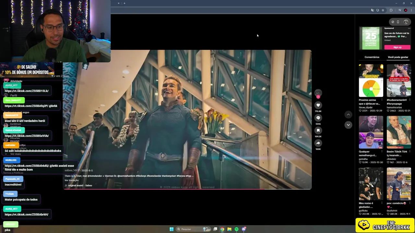
Task: Bookmark this page with the star icon
Action: click(x=383, y=10)
